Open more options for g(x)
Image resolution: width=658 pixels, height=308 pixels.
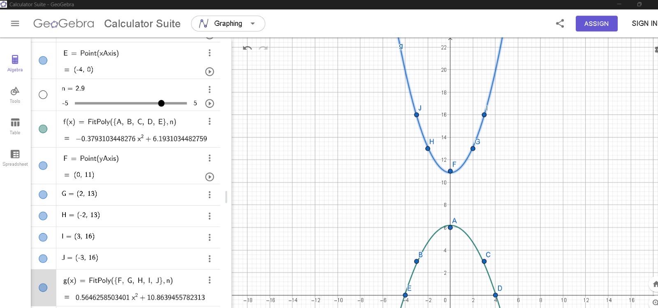tap(209, 280)
